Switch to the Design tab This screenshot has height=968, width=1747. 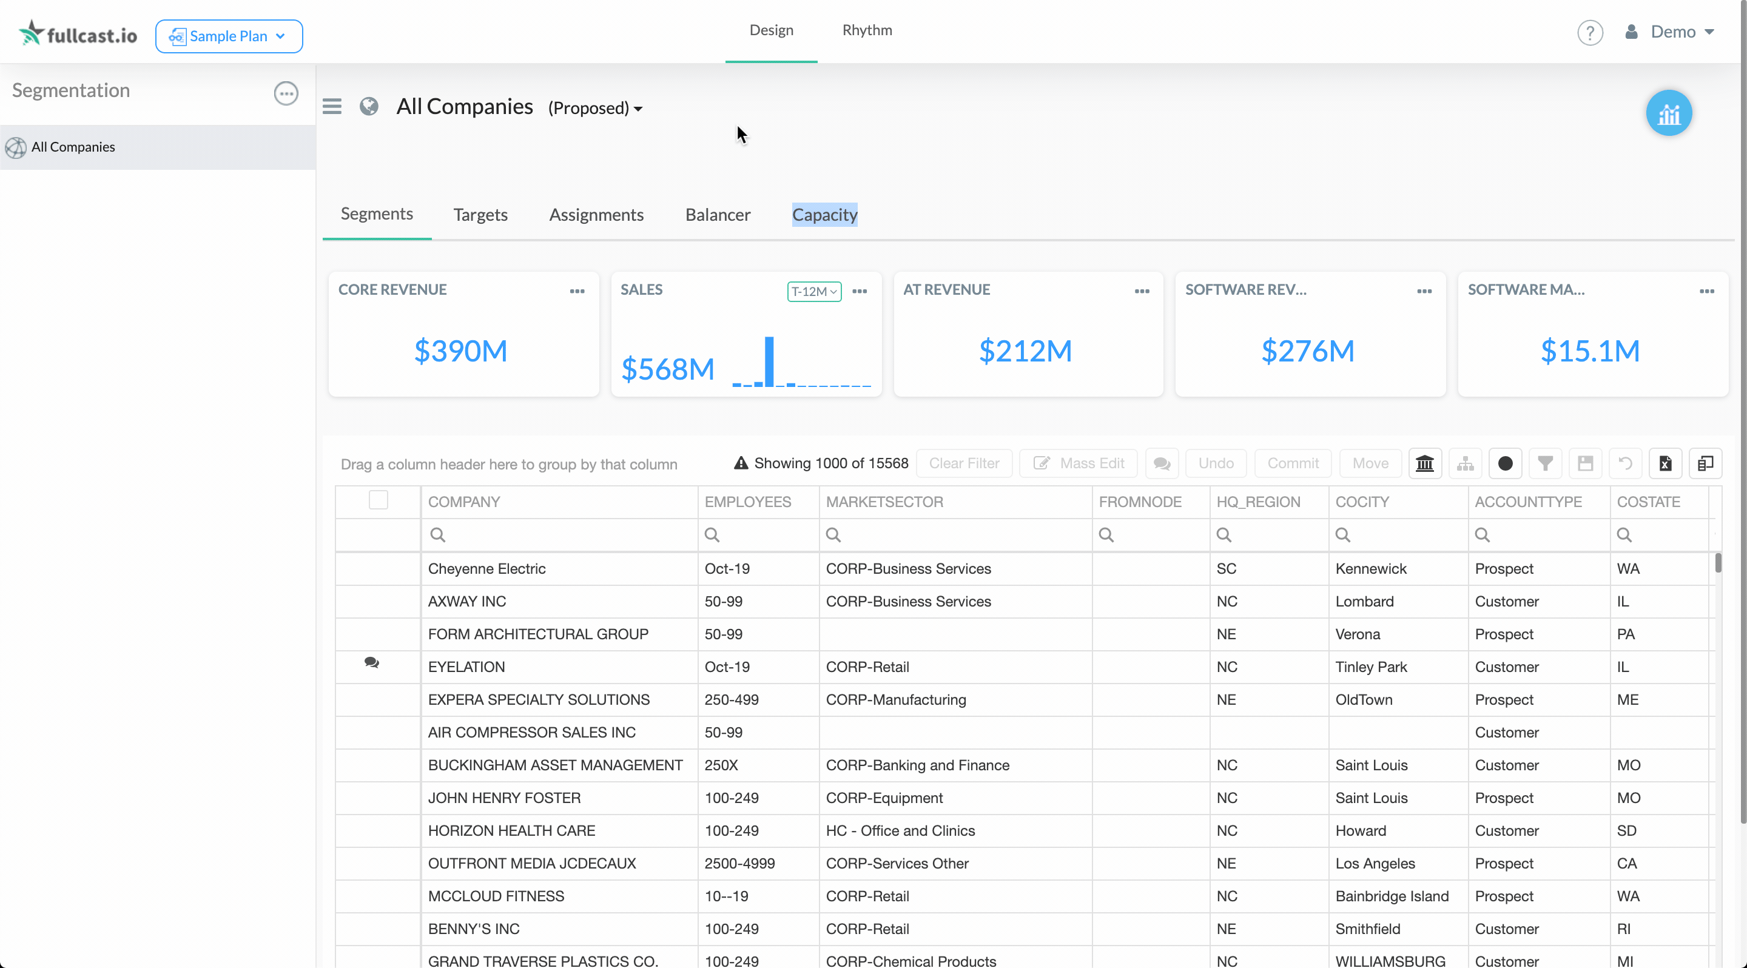pos(771,30)
